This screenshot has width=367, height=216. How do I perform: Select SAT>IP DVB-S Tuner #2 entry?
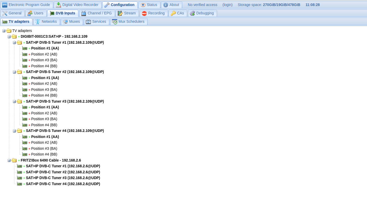[x=65, y=72]
